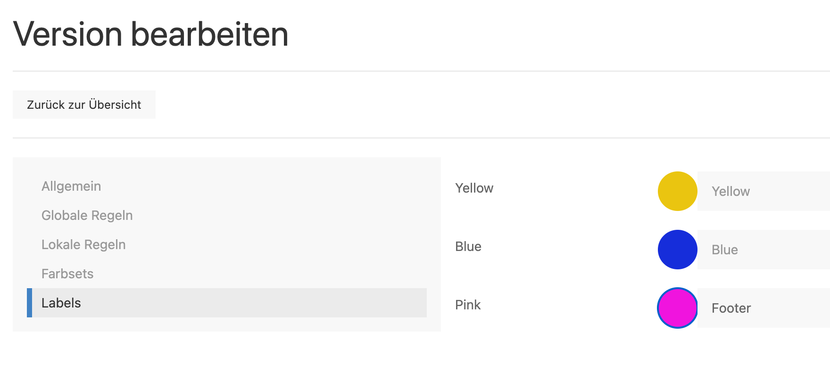This screenshot has height=372, width=830.
Task: Go back via Zurück zur Übersicht
Action: point(84,105)
